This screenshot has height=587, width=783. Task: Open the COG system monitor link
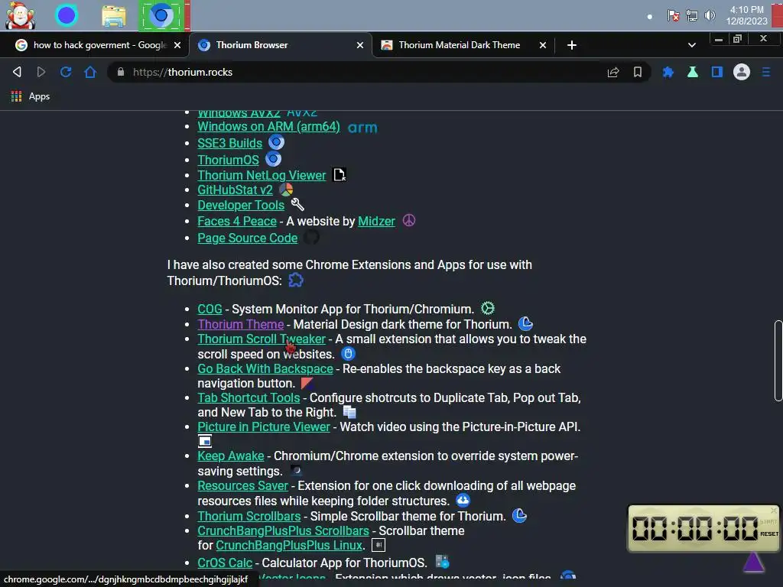point(210,309)
